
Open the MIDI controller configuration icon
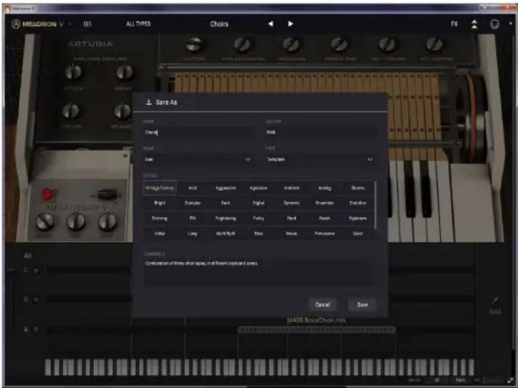click(495, 24)
